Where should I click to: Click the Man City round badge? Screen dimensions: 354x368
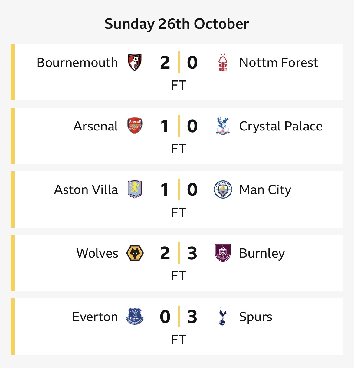click(x=223, y=189)
